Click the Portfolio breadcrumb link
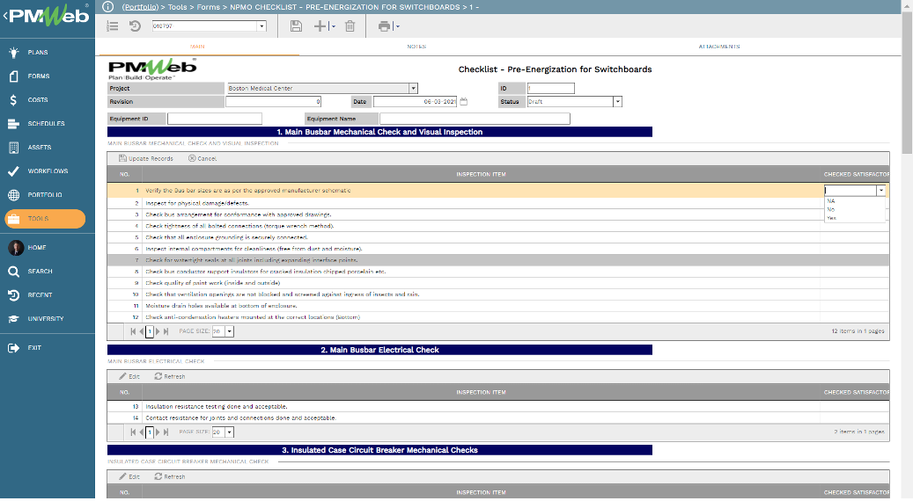The height and width of the screenshot is (501, 913). pyautogui.click(x=140, y=7)
